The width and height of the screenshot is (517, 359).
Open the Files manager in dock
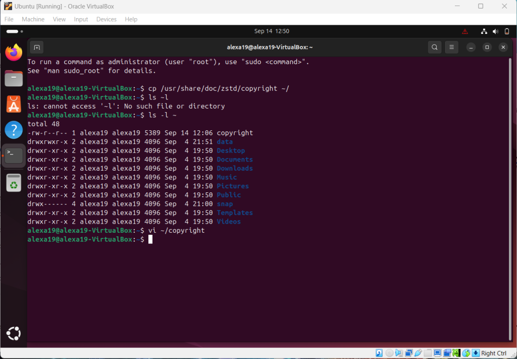tap(14, 78)
